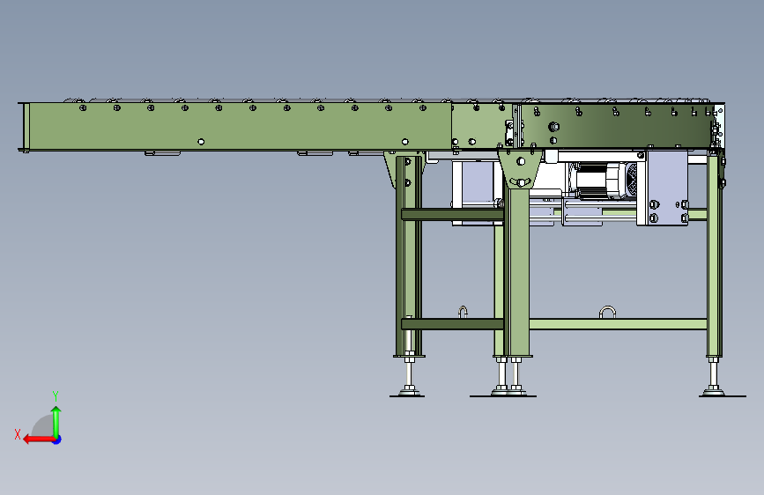Click the red X axis arrow of the triad
This screenshot has width=764, height=495.
tap(38, 440)
